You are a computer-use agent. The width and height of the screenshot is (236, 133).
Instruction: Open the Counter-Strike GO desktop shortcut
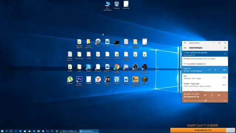135,81
